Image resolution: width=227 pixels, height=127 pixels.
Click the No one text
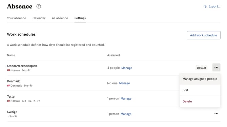tap(112, 83)
